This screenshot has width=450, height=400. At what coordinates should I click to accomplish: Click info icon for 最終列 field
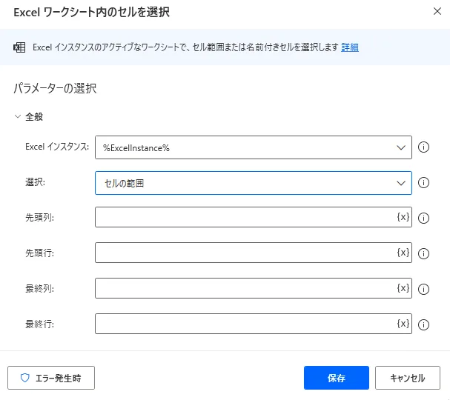[425, 289]
